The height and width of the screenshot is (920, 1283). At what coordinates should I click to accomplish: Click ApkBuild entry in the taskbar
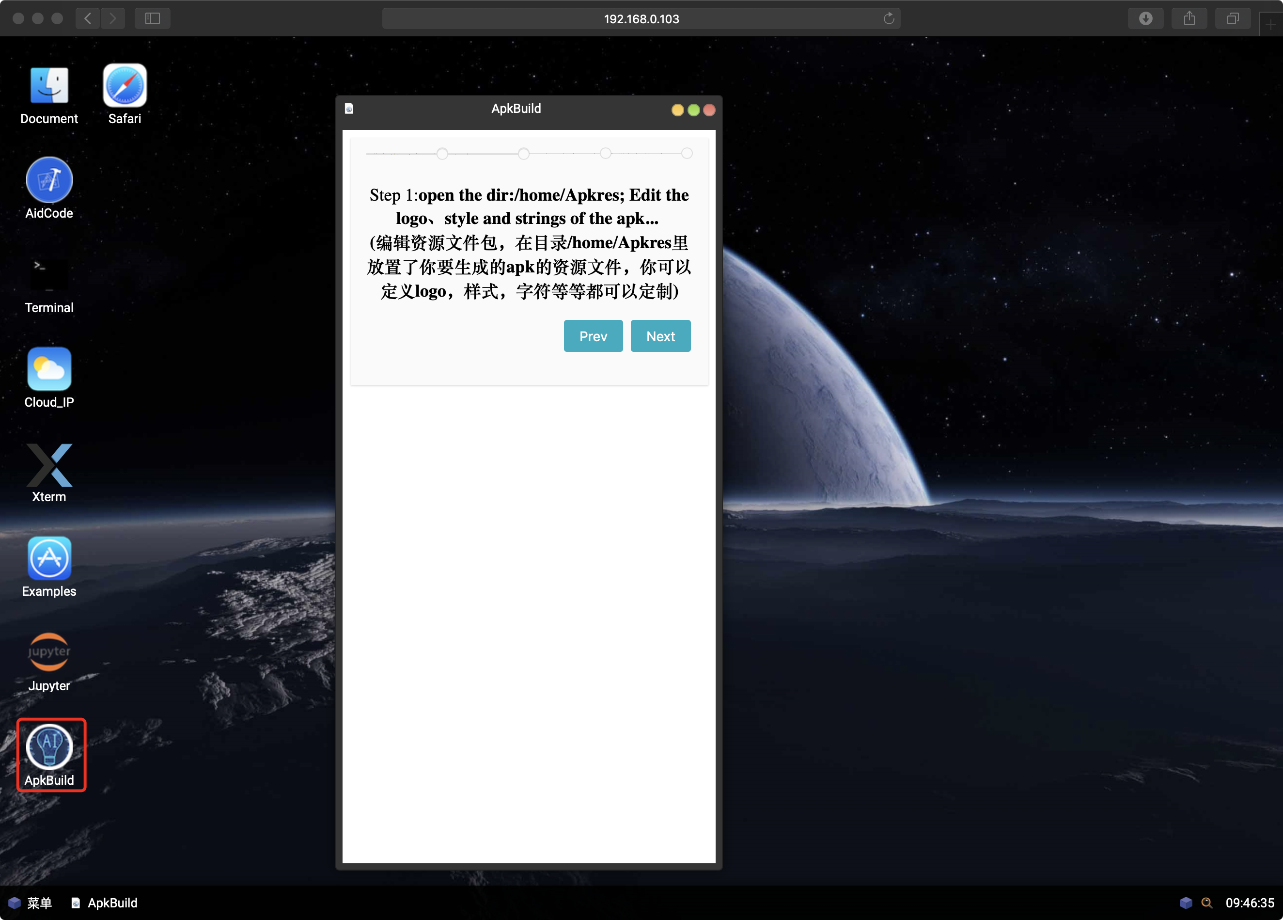pyautogui.click(x=105, y=903)
